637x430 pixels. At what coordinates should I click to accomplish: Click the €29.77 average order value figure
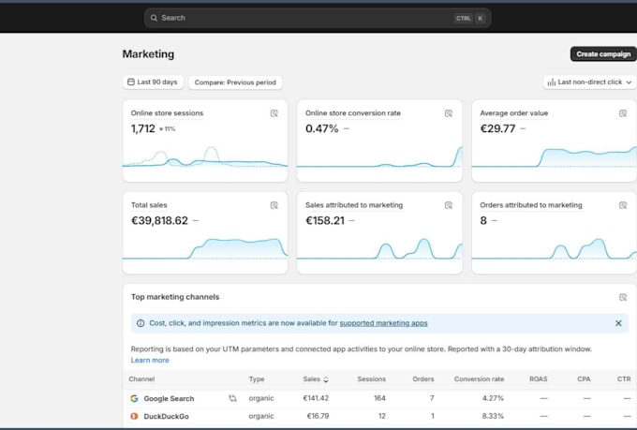tap(497, 128)
